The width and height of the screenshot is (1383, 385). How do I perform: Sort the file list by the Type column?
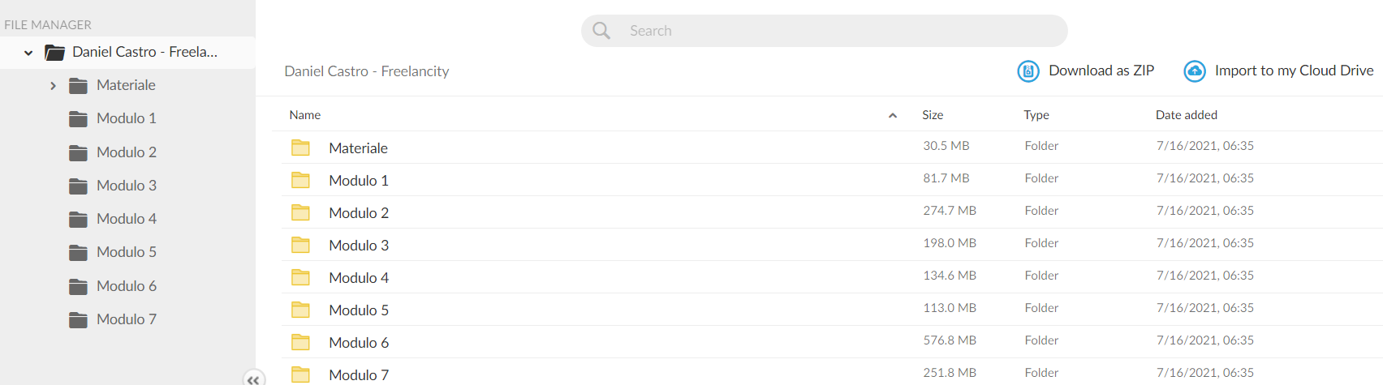1036,115
